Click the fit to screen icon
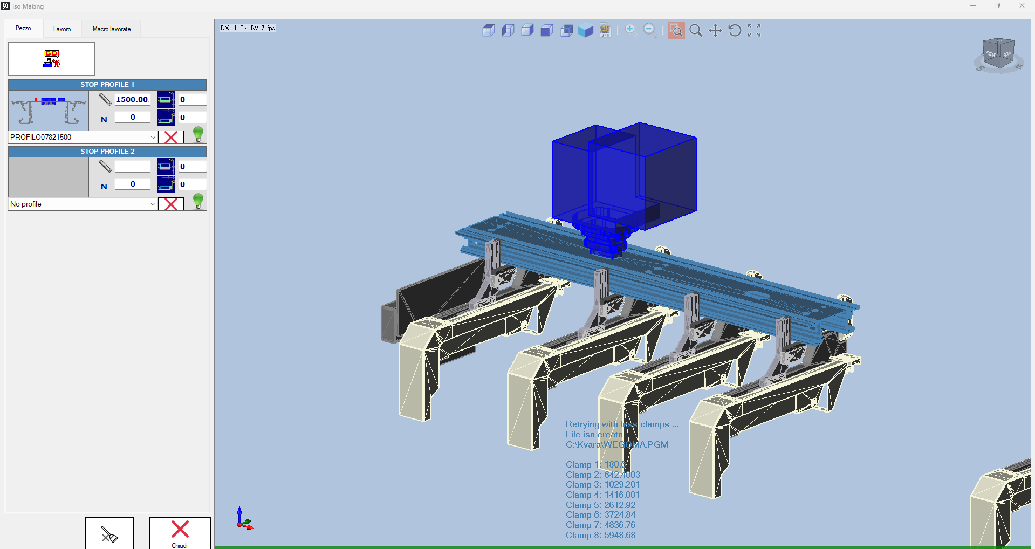This screenshot has width=1035, height=549. 754,31
